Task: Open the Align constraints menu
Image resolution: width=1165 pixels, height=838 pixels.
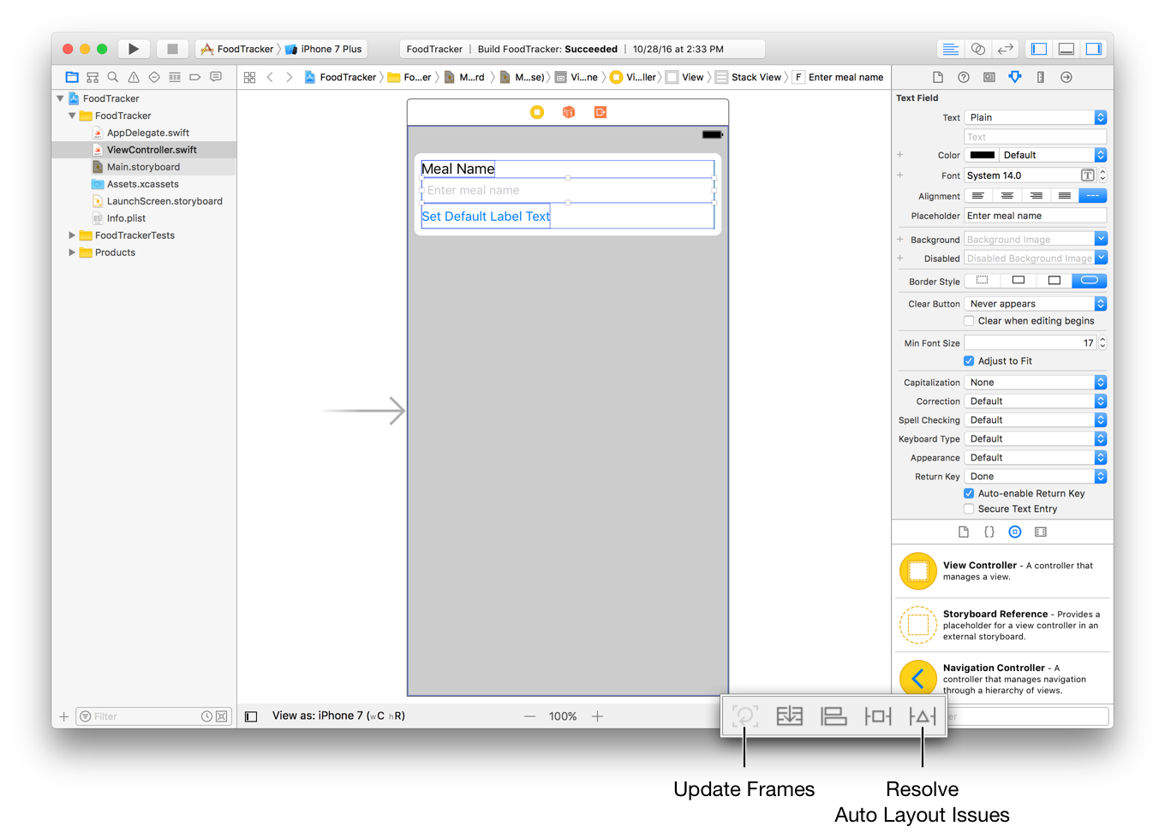Action: (x=833, y=716)
